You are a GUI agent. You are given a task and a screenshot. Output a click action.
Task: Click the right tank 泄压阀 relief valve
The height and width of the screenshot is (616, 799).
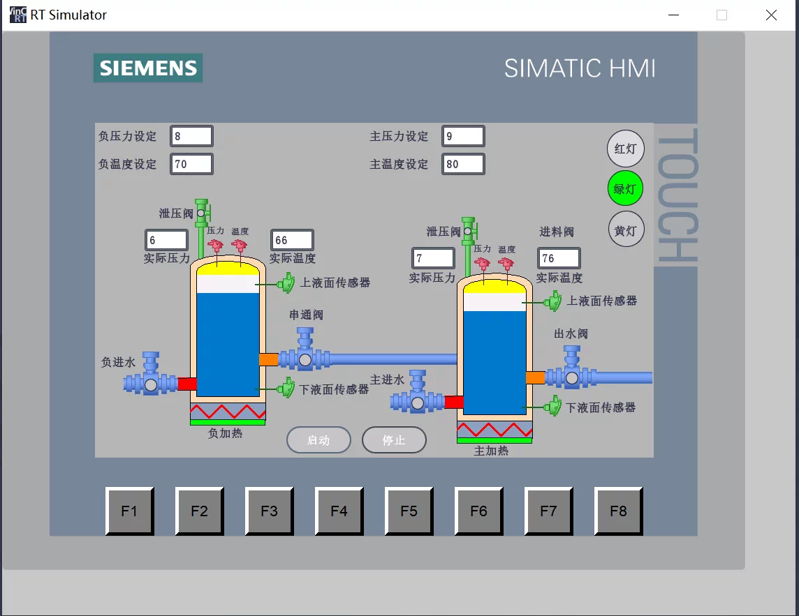point(469,232)
